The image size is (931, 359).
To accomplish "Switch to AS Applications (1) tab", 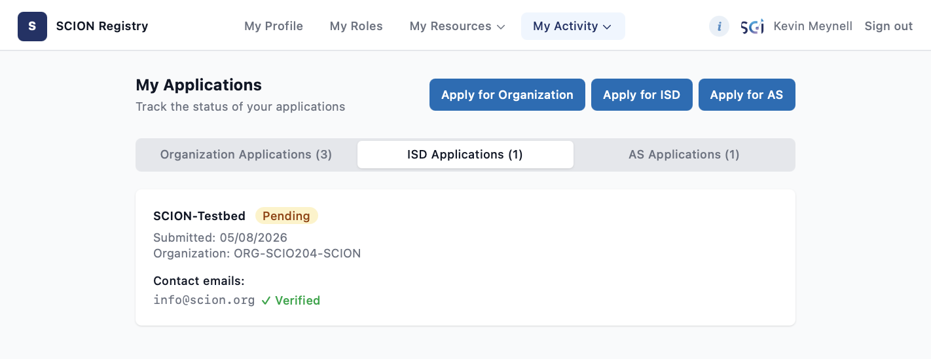I will 684,155.
